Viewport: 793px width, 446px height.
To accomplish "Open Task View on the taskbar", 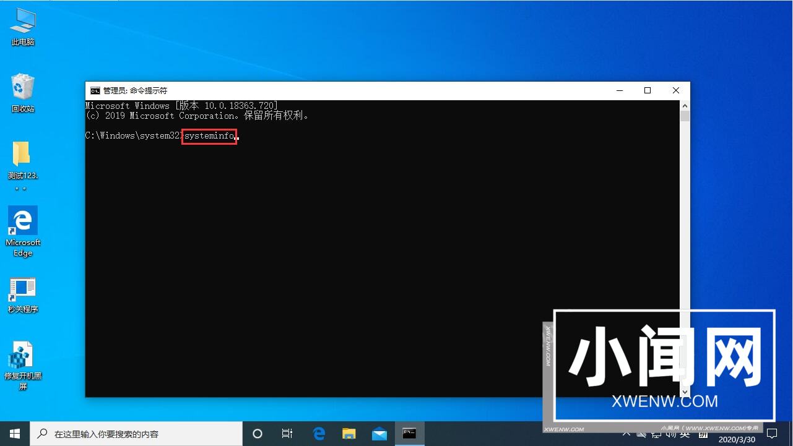I will pos(287,434).
